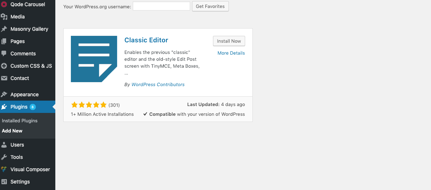Screen dimensions: 431x190
Task: Click the Media library icon
Action: (x=4, y=17)
